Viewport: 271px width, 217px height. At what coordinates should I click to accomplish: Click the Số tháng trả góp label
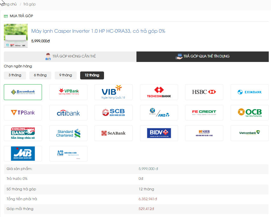[x=21, y=189]
